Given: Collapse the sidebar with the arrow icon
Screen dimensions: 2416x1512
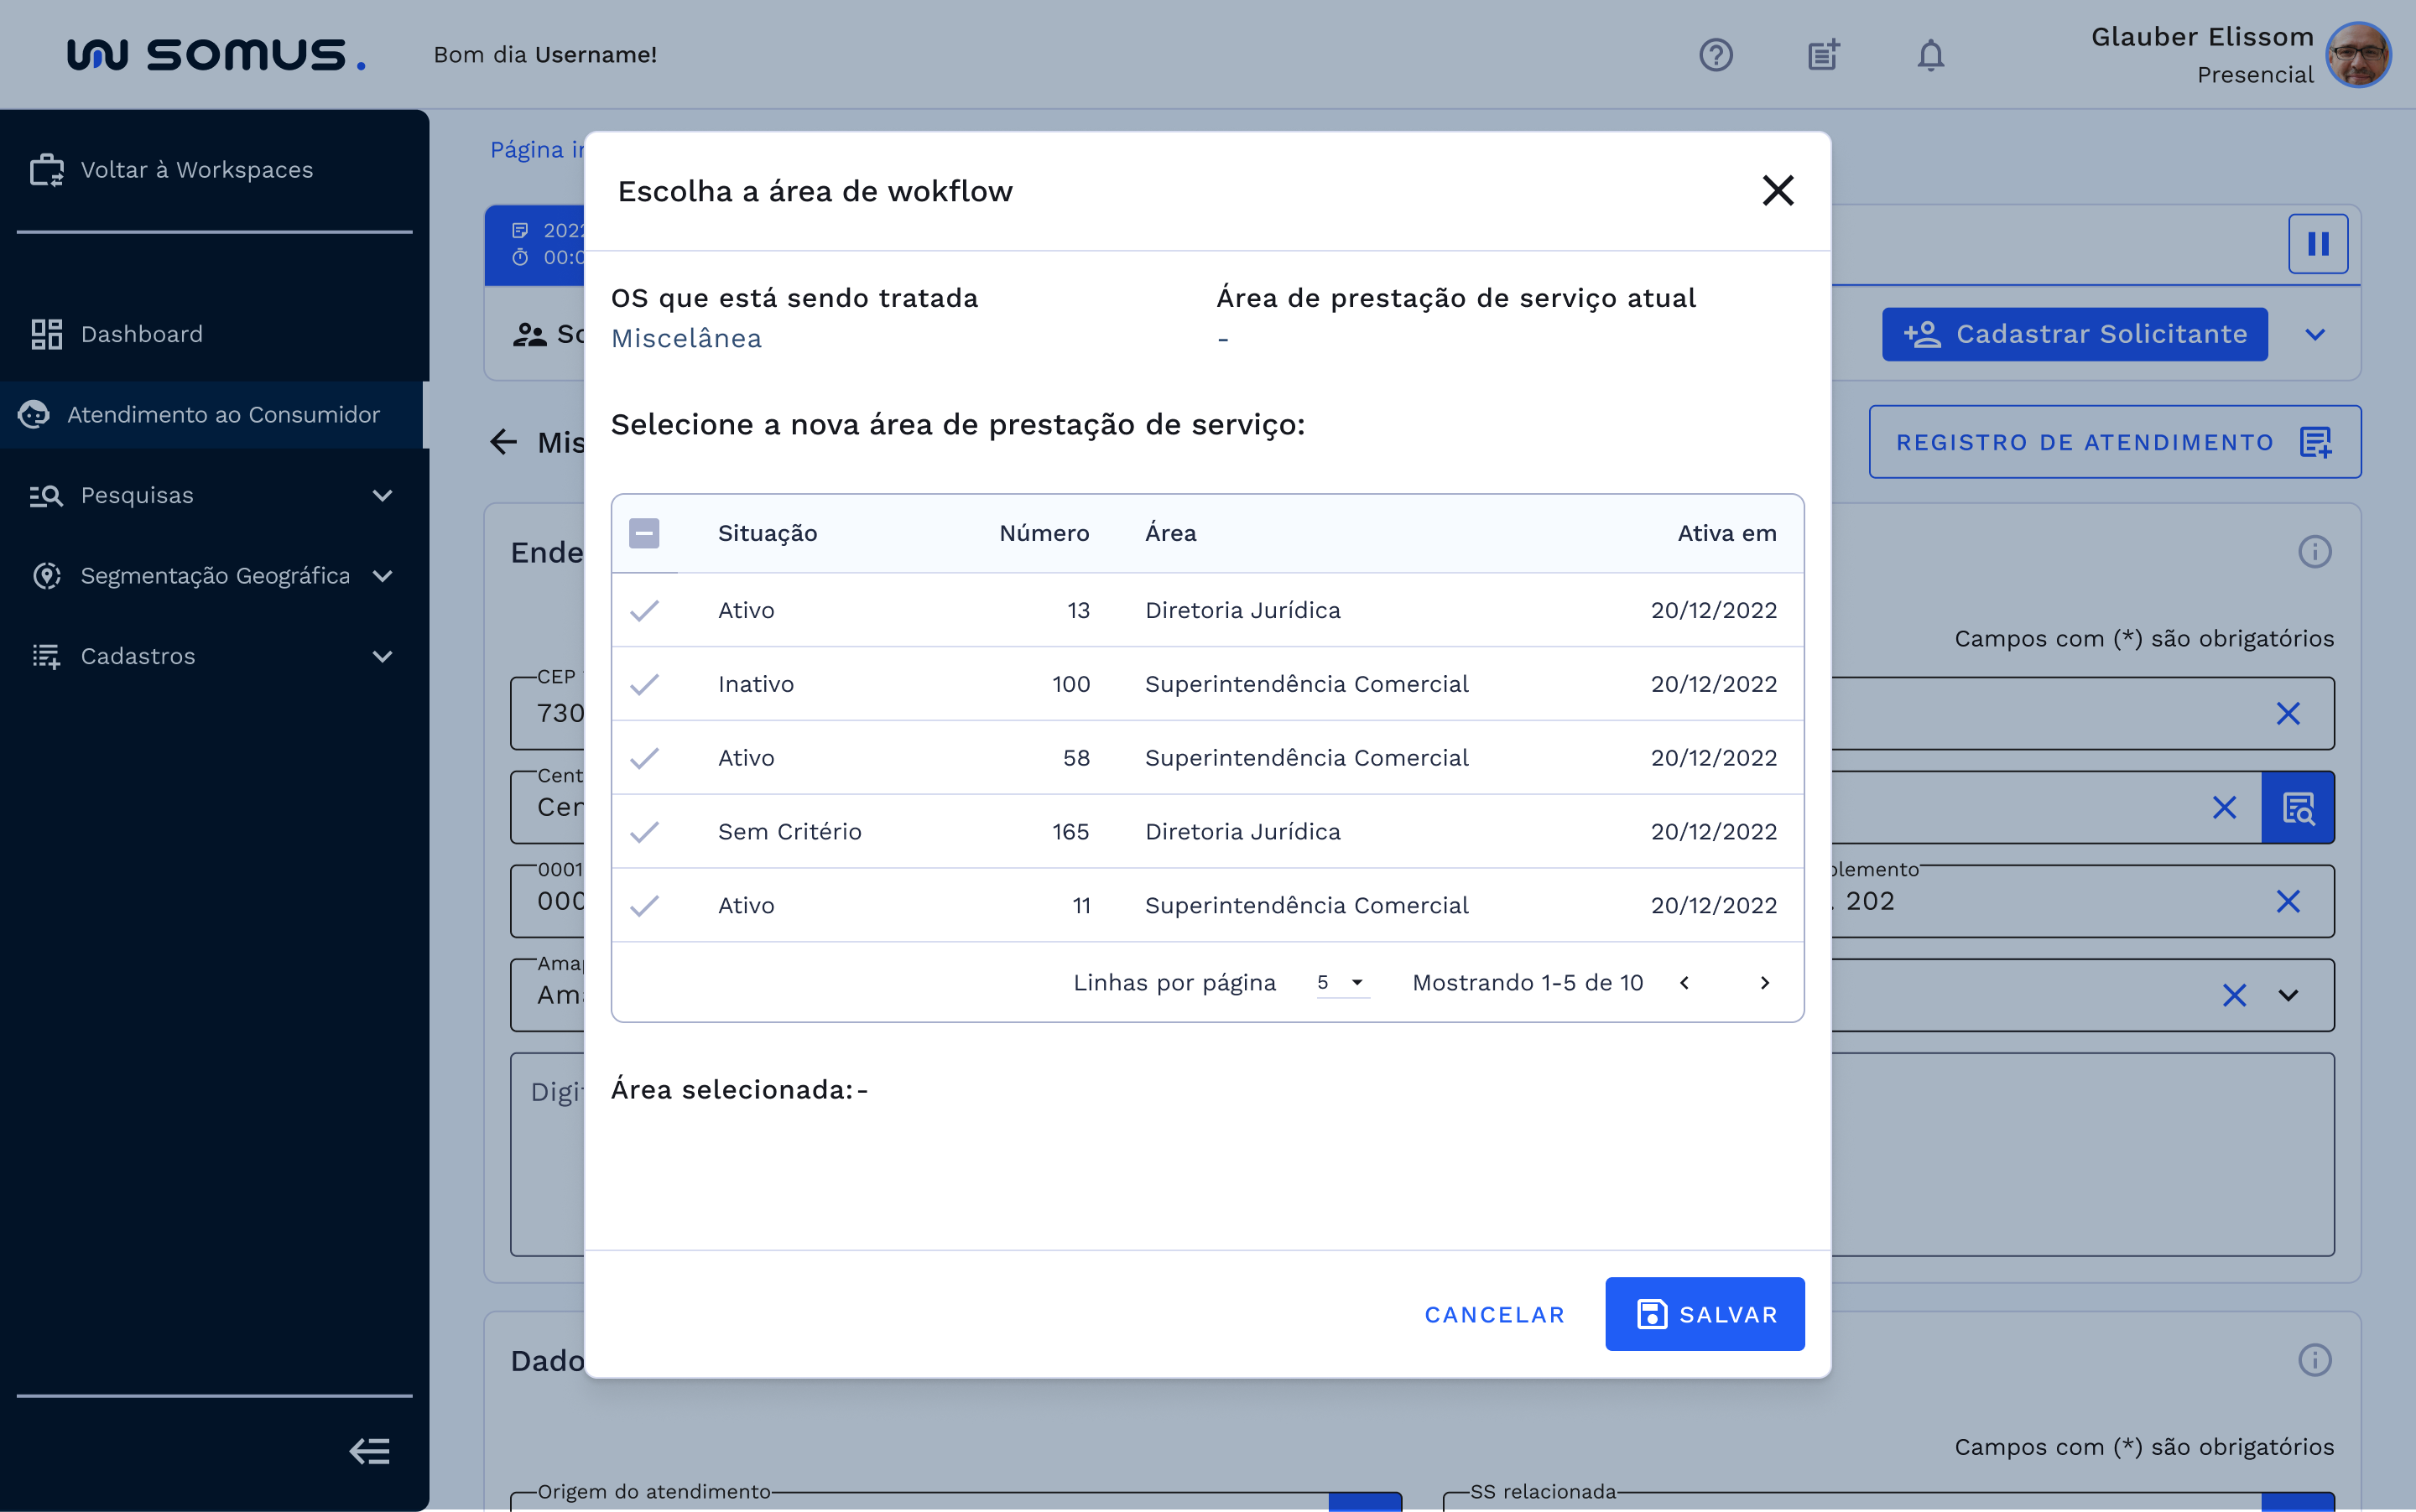Looking at the screenshot, I should 369,1451.
